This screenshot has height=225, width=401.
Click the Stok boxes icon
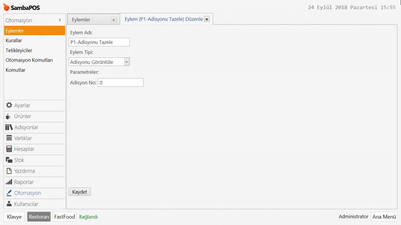9,160
